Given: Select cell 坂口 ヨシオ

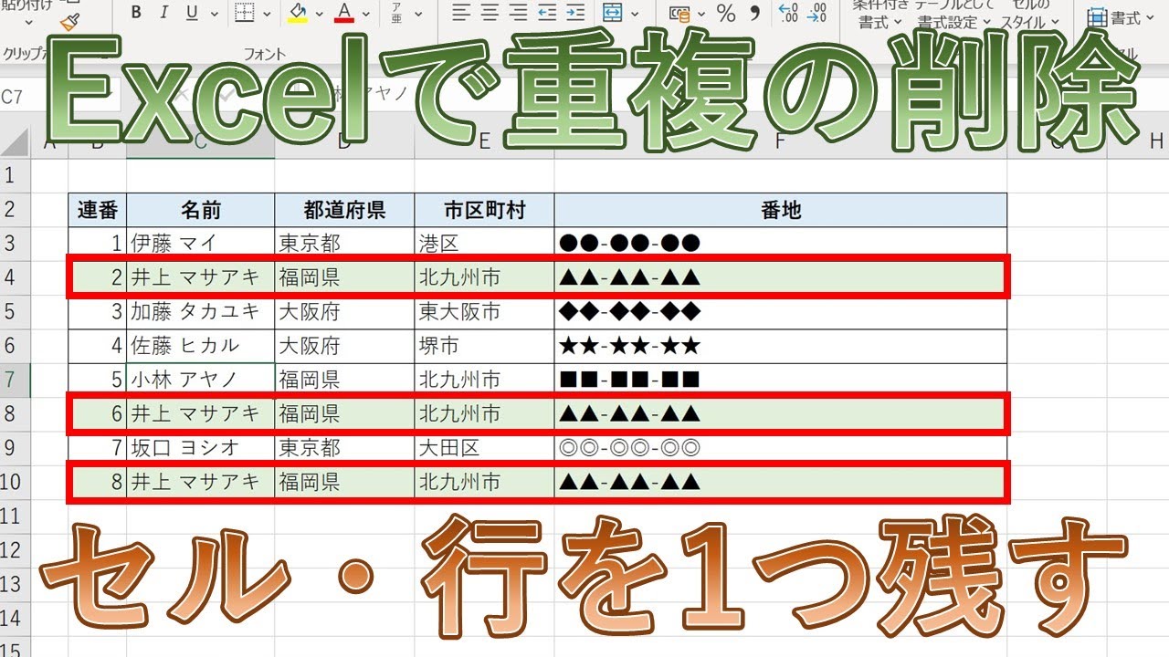Looking at the screenshot, I should [200, 448].
